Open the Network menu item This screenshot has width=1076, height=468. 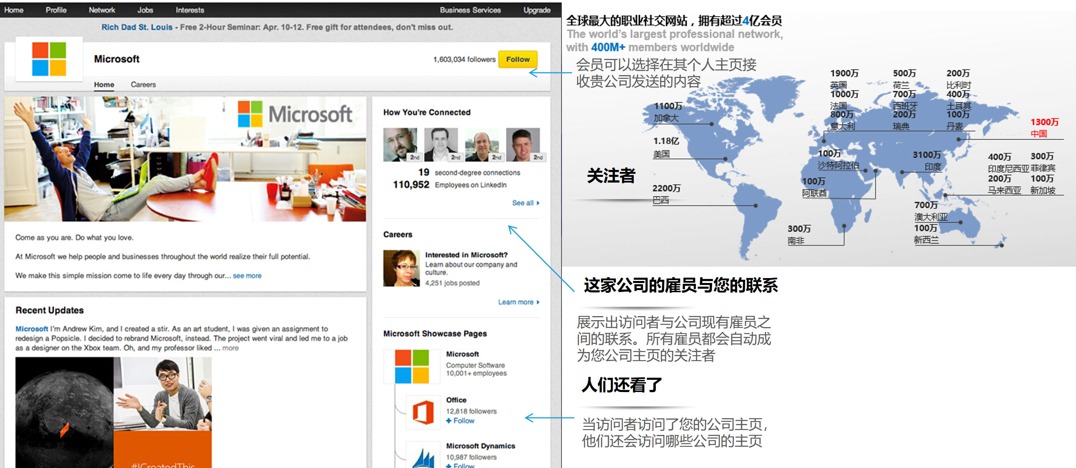[x=102, y=10]
